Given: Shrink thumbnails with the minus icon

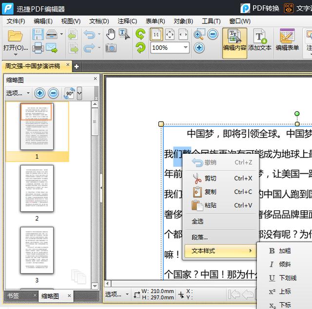Looking at the screenshot, I should pyautogui.click(x=53, y=93).
